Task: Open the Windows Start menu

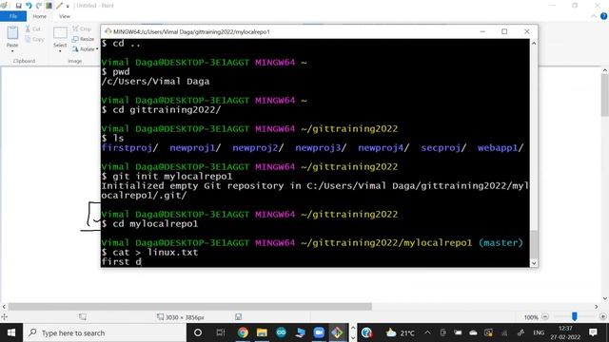Action: click(11, 332)
